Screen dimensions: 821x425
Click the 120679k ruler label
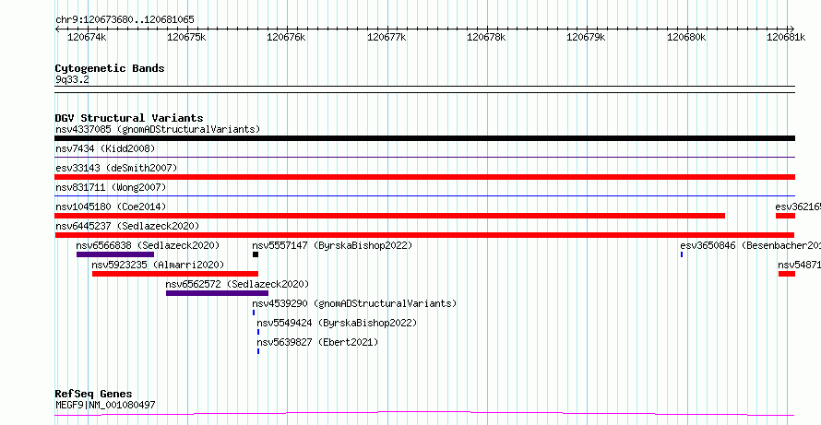pyautogui.click(x=587, y=37)
